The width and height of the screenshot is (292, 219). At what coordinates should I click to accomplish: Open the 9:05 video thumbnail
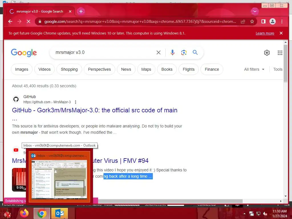(x=19, y=180)
